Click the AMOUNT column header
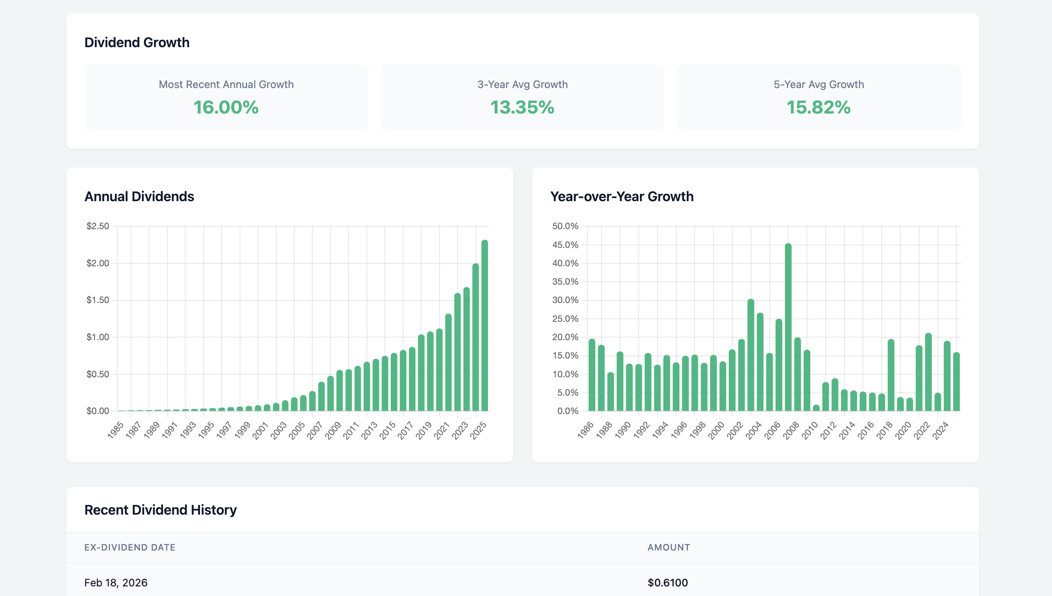1052x596 pixels. click(x=669, y=548)
